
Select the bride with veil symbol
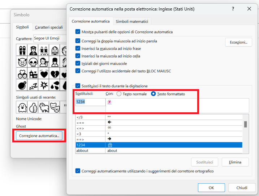(x=55, y=50)
